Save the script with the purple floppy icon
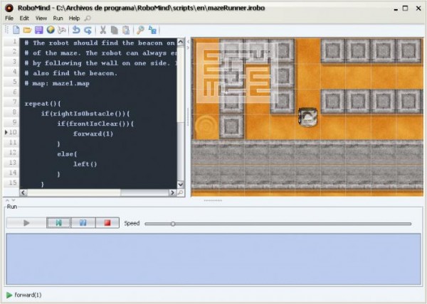Viewport: 427px width, 304px height. [39, 30]
